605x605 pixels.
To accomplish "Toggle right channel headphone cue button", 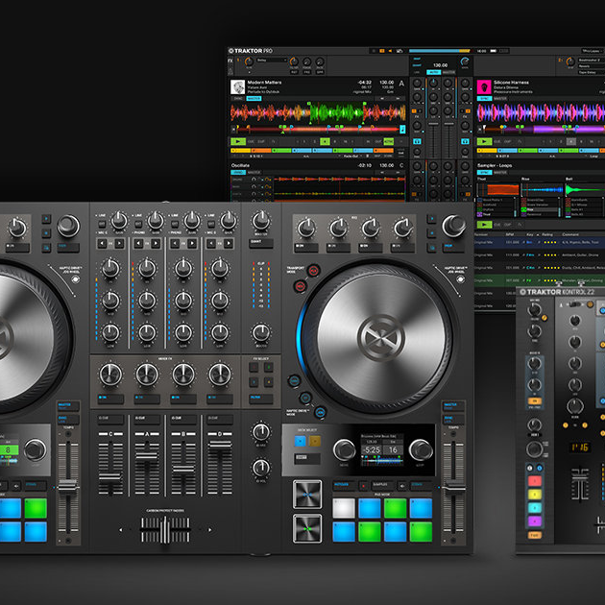I will point(465,141).
